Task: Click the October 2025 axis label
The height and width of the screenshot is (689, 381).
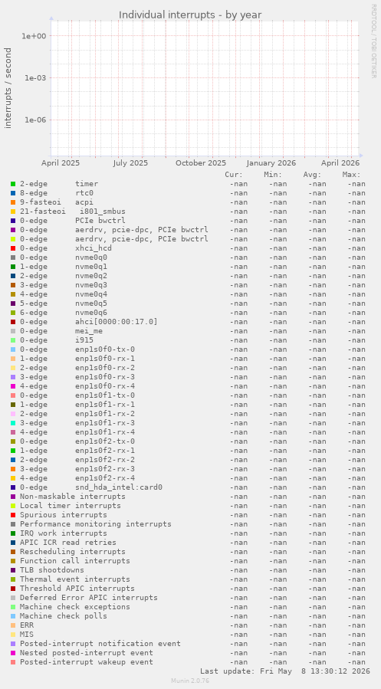Action: (202, 163)
